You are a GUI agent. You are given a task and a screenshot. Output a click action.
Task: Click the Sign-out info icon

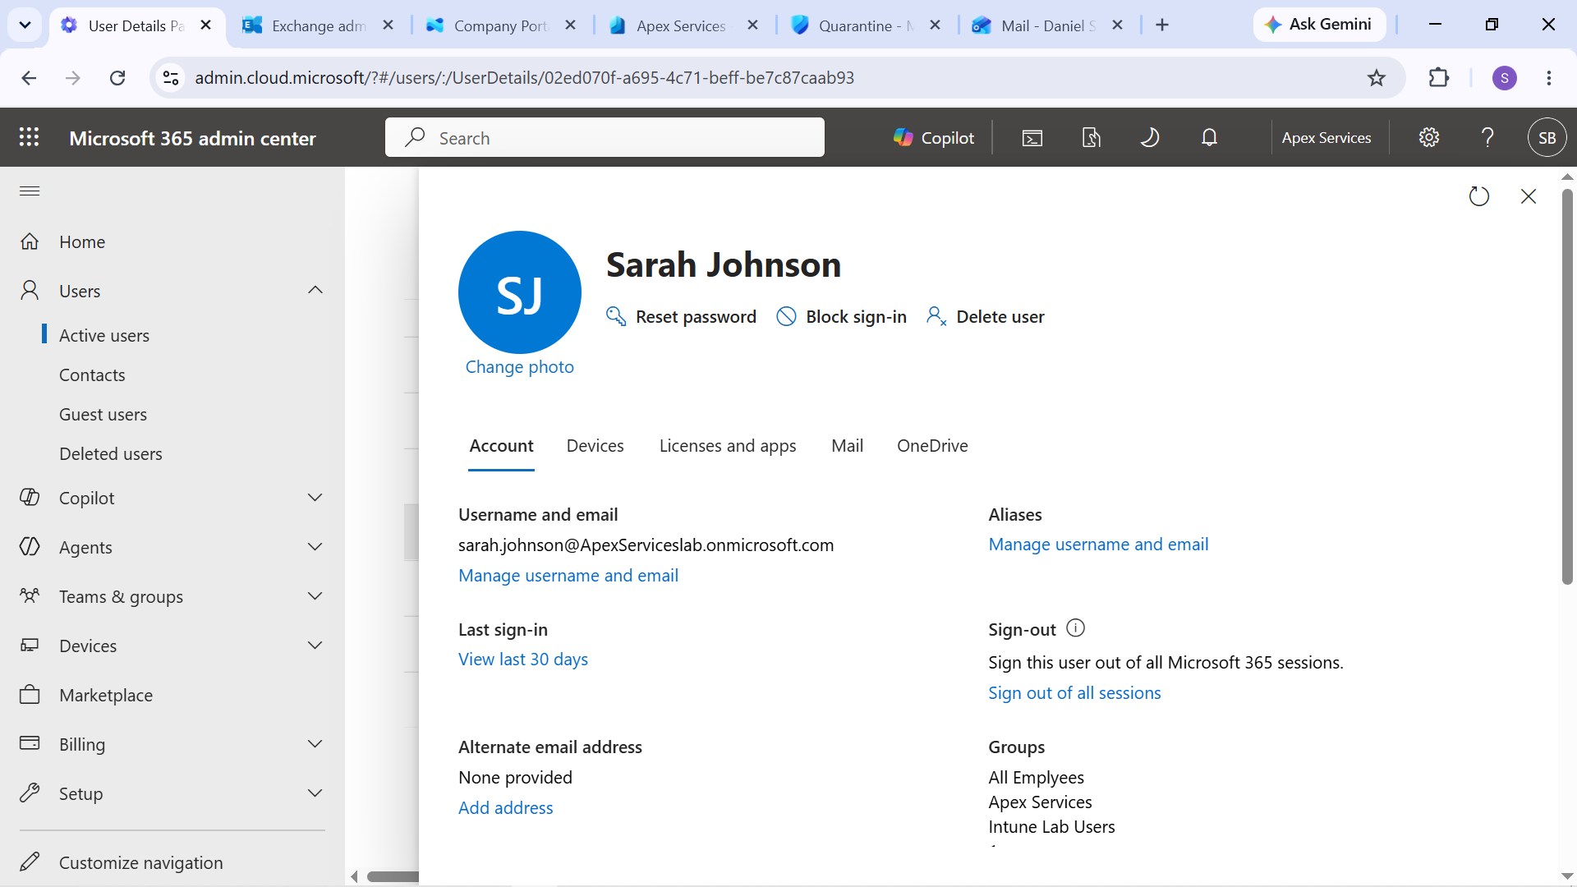(1076, 628)
